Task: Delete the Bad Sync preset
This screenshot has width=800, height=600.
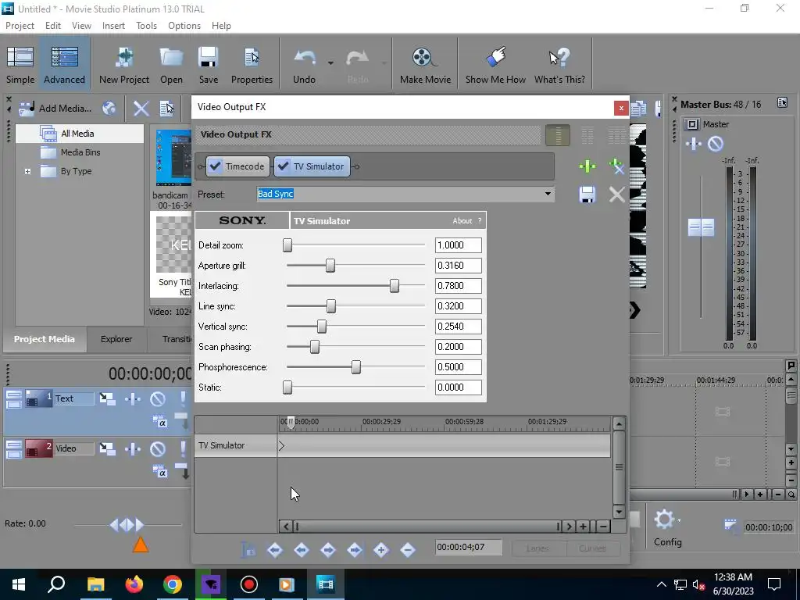Action: (x=617, y=195)
